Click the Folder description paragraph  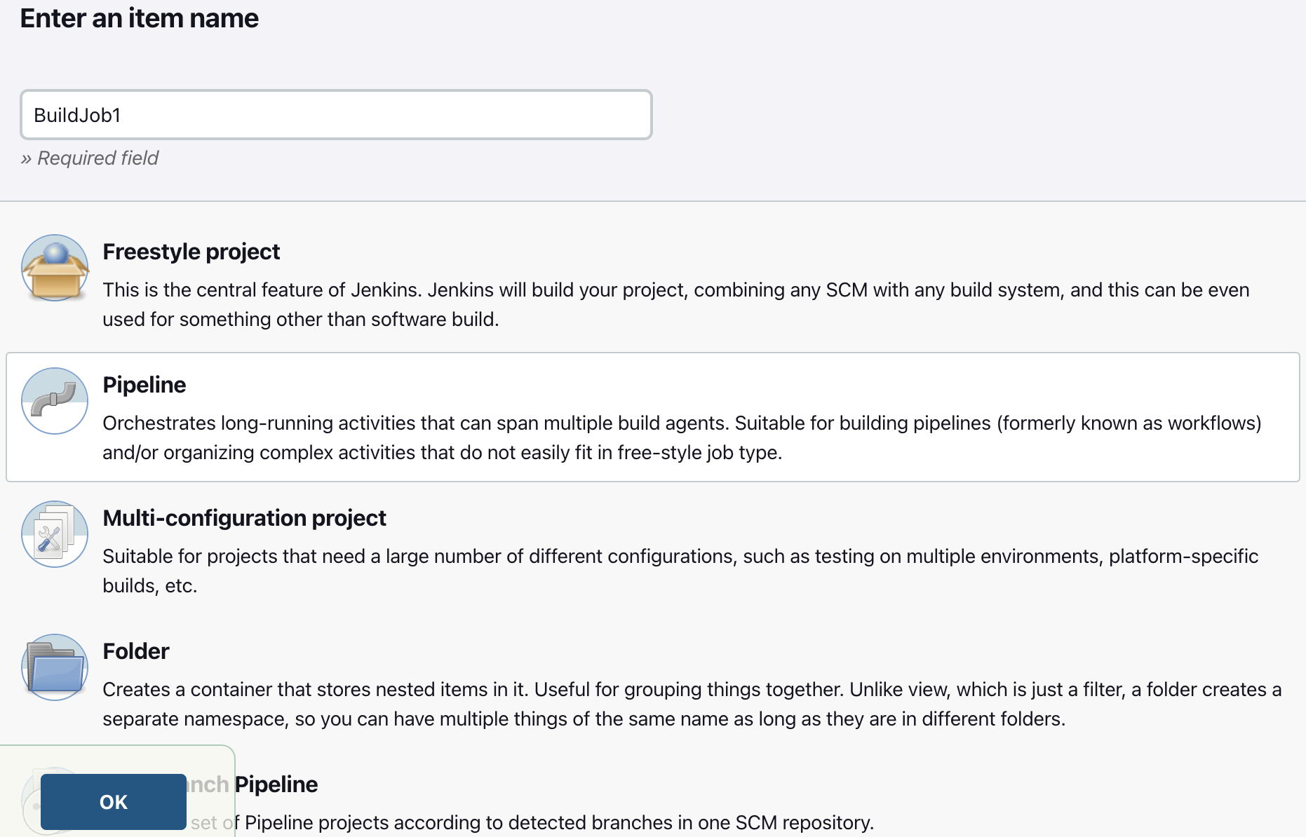[x=691, y=703]
